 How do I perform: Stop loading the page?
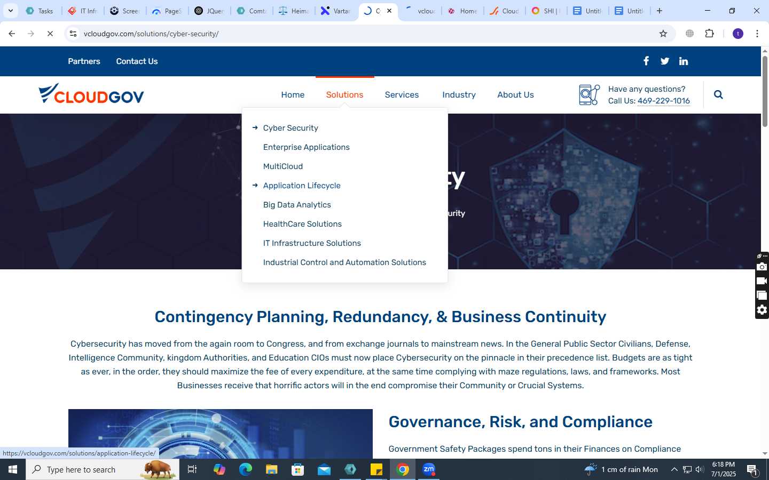coord(50,34)
